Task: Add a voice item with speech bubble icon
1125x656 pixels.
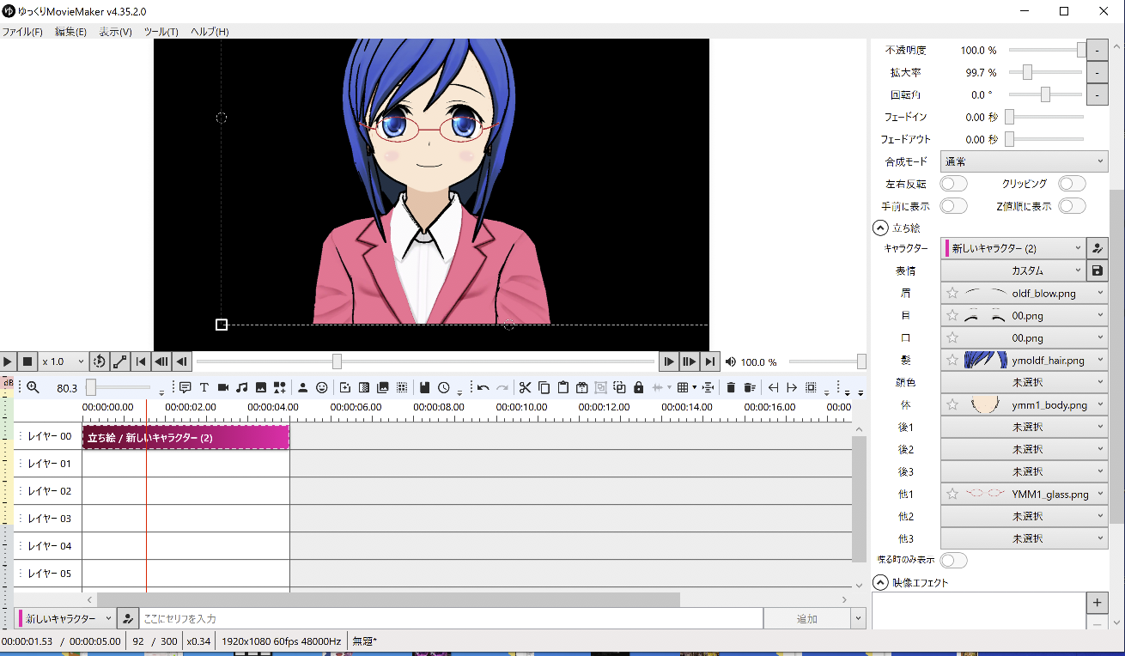Action: [x=185, y=387]
